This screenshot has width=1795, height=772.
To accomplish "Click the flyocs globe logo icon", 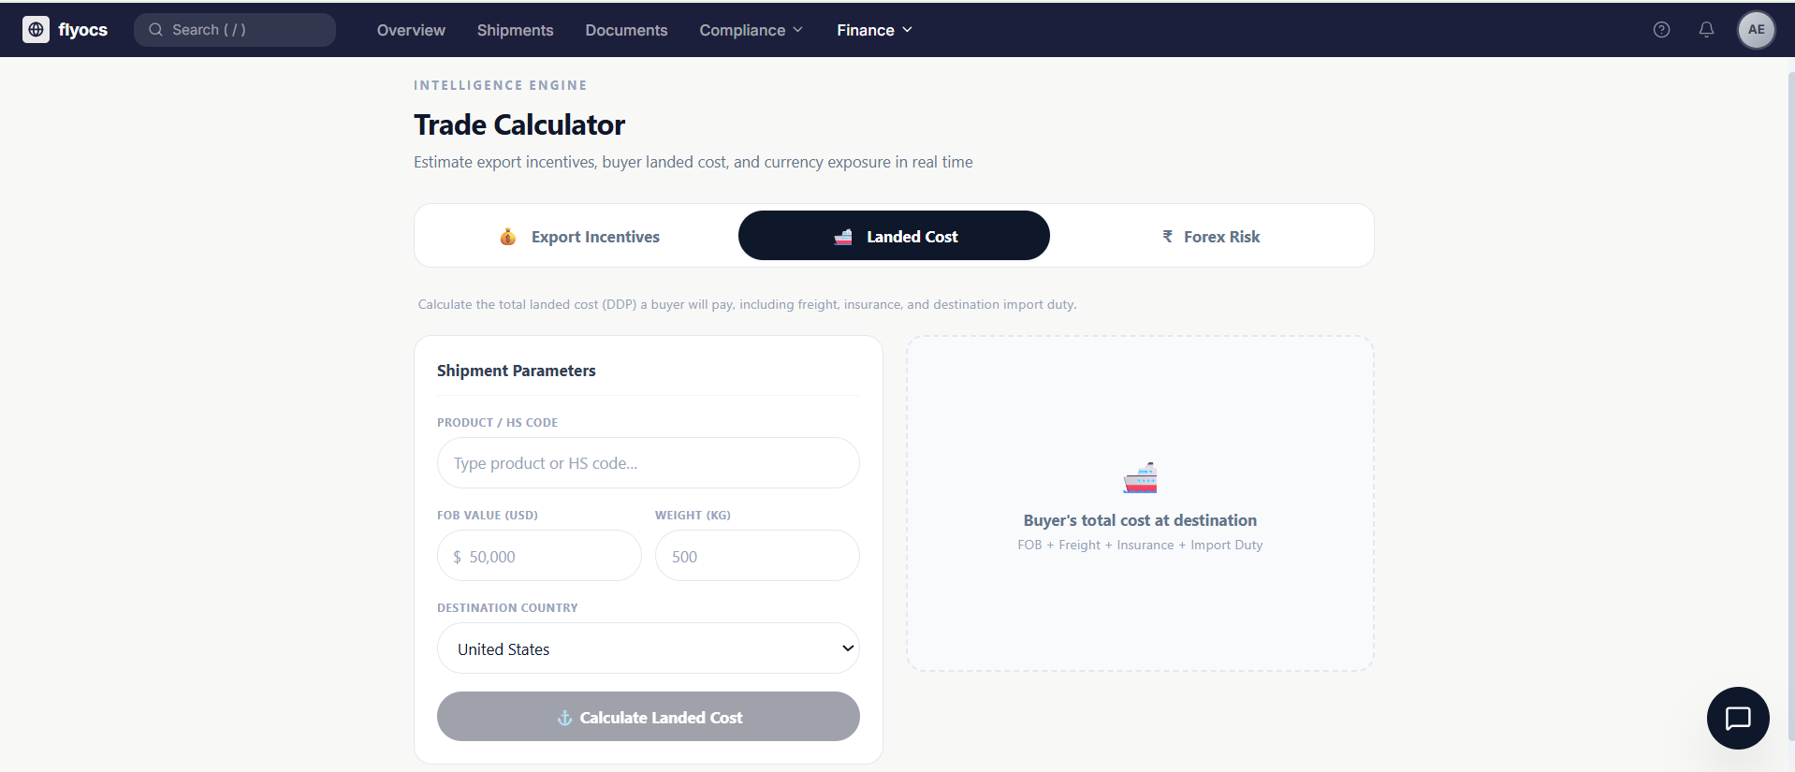I will pyautogui.click(x=36, y=30).
